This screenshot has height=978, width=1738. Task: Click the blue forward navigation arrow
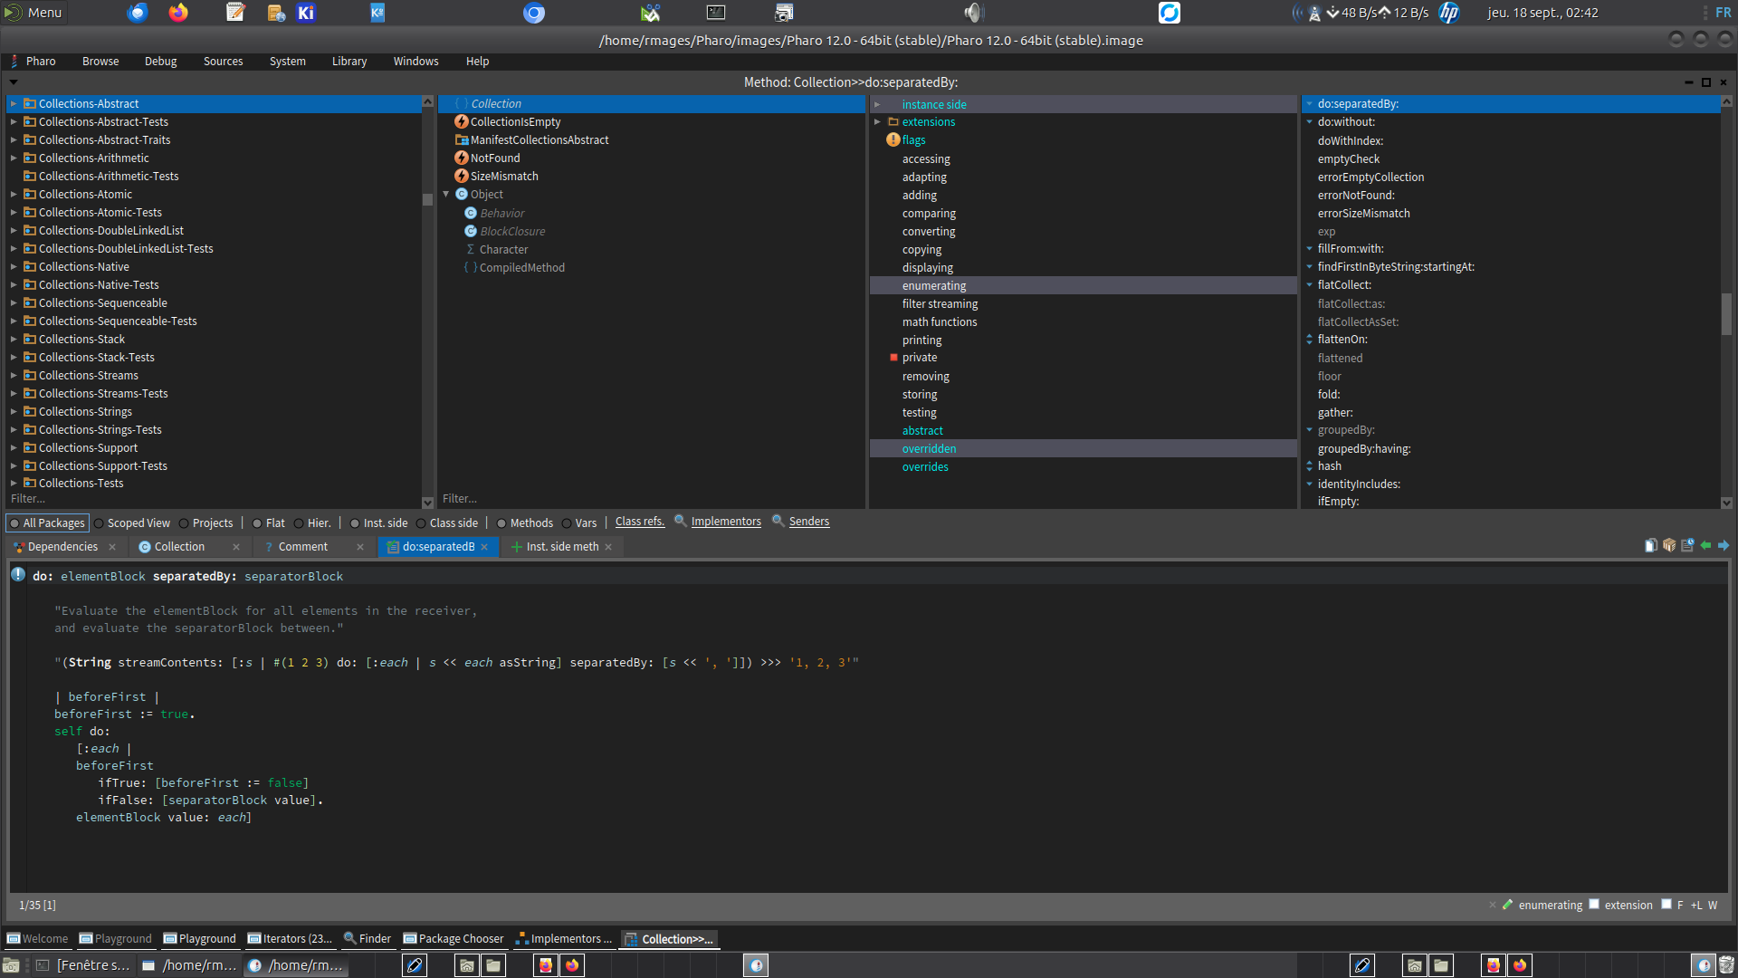point(1724,546)
